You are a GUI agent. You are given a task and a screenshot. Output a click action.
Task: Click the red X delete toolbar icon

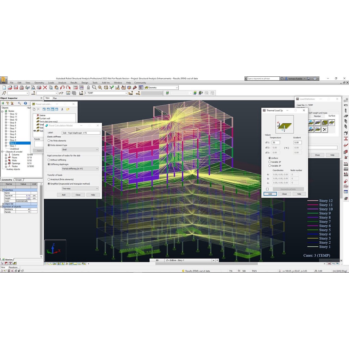click(45, 88)
